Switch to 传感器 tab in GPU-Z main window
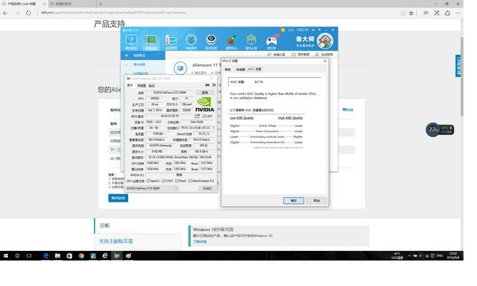 click(x=142, y=86)
